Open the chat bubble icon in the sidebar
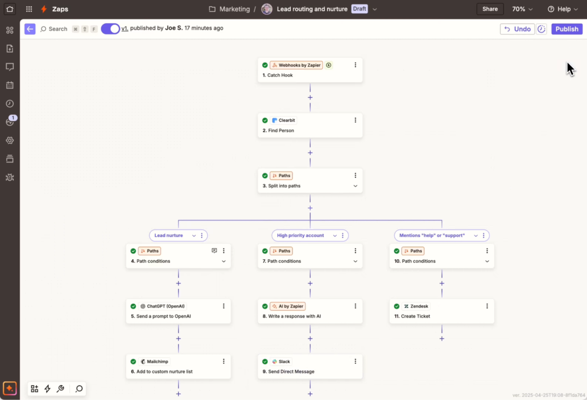The width and height of the screenshot is (587, 400). pos(10,67)
